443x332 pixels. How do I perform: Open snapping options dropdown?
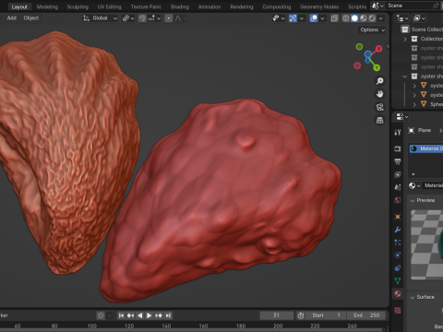coord(154,18)
